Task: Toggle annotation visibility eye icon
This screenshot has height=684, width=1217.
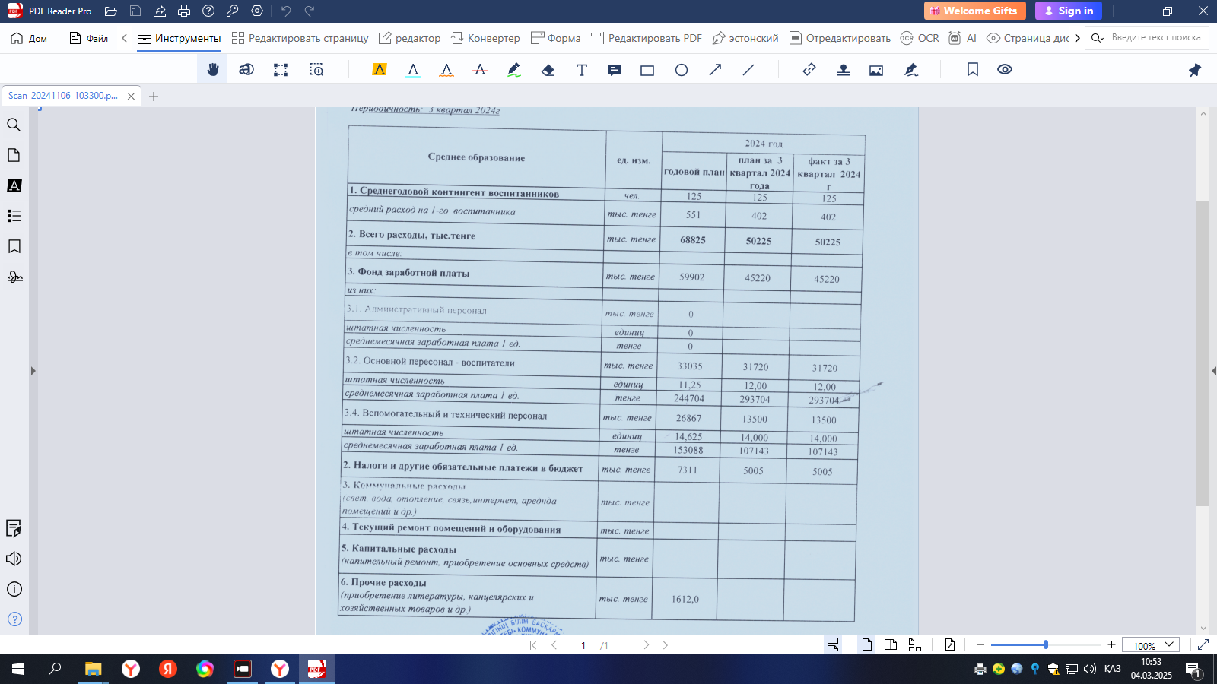Action: pos(1005,70)
